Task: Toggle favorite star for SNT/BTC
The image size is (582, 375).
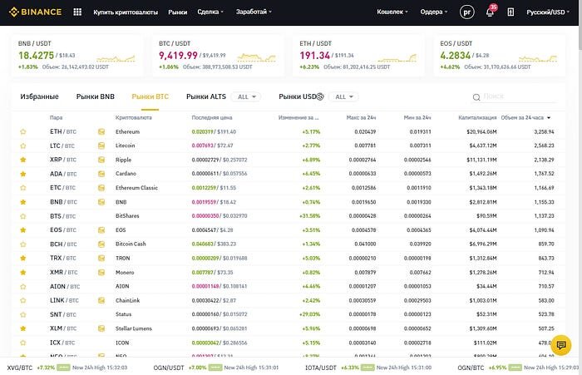Action: tap(23, 314)
